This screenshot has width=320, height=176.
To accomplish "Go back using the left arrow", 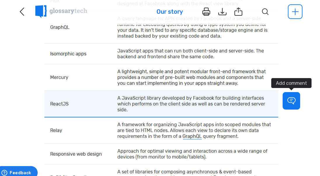I will tap(22, 12).
